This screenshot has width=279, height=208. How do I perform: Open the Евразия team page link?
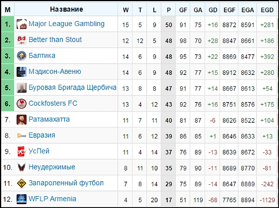tap(42, 135)
